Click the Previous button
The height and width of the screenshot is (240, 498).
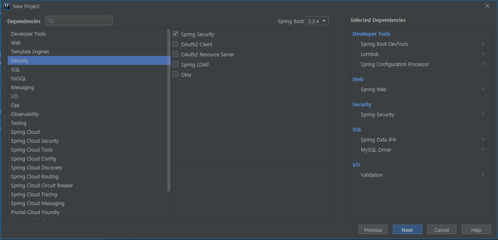pyautogui.click(x=373, y=230)
